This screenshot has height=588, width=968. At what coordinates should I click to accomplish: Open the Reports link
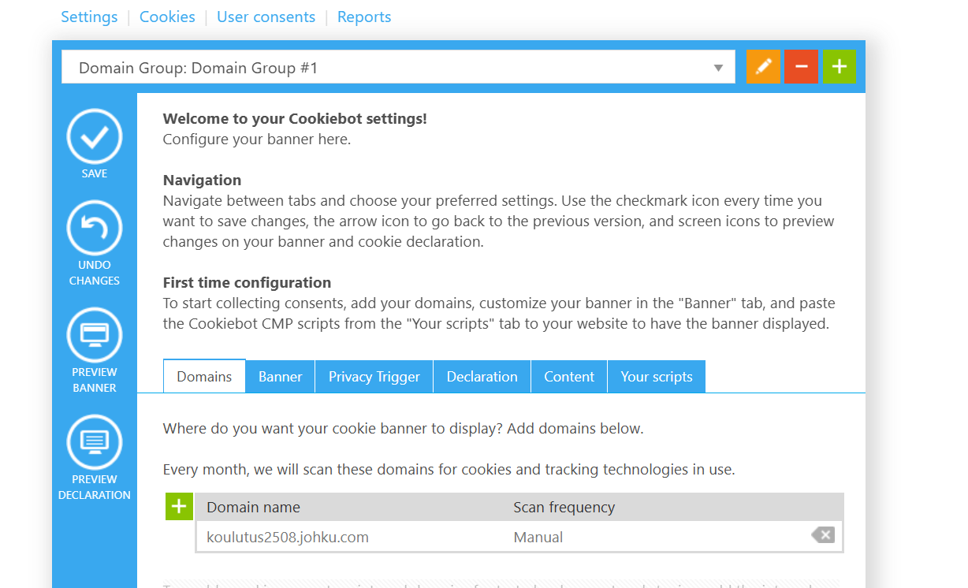click(x=363, y=17)
